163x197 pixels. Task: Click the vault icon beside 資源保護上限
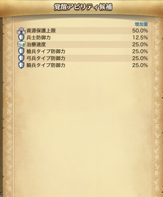21,31
